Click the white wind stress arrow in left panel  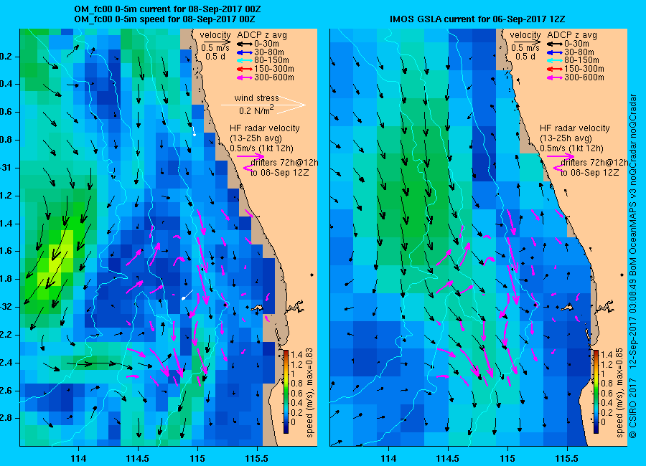point(263,105)
